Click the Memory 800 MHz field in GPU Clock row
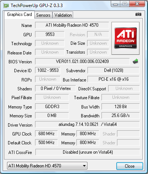 tap(88, 134)
